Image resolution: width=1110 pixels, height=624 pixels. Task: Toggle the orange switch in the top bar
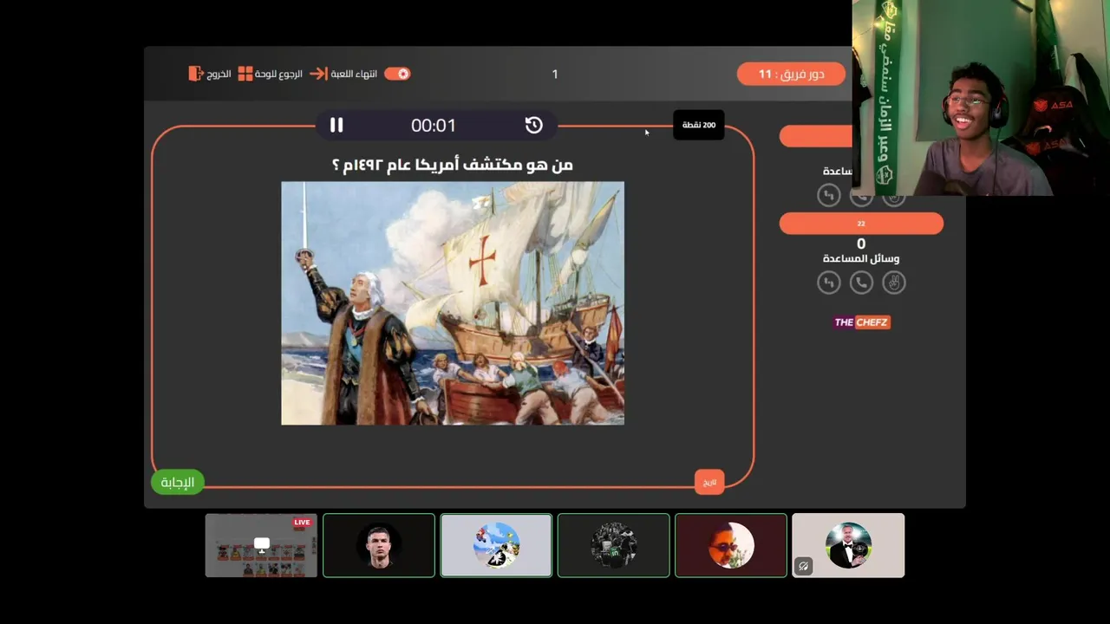coord(397,74)
